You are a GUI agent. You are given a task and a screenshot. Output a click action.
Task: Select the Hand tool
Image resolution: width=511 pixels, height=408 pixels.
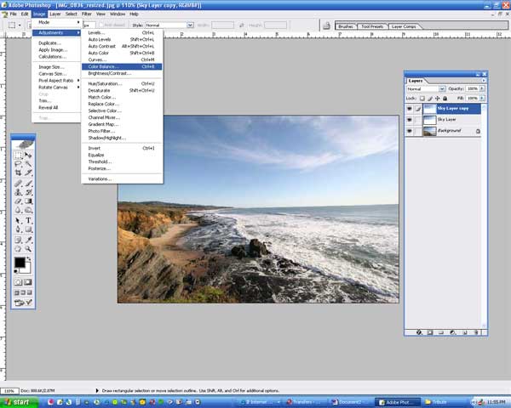(x=18, y=249)
